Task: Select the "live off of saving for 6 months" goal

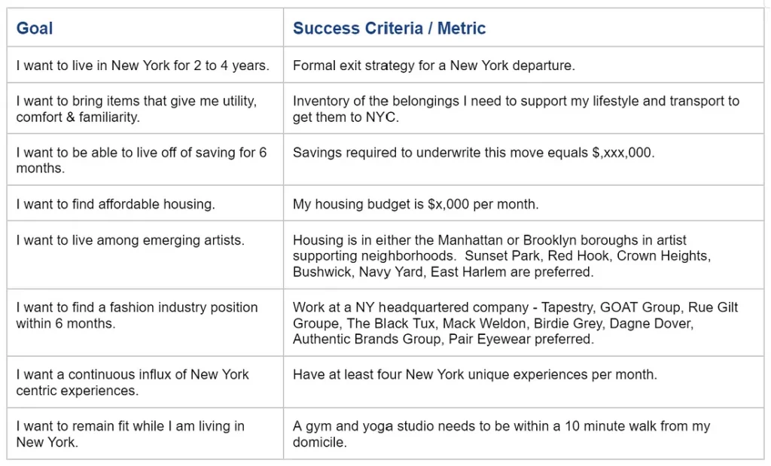Action: point(141,160)
